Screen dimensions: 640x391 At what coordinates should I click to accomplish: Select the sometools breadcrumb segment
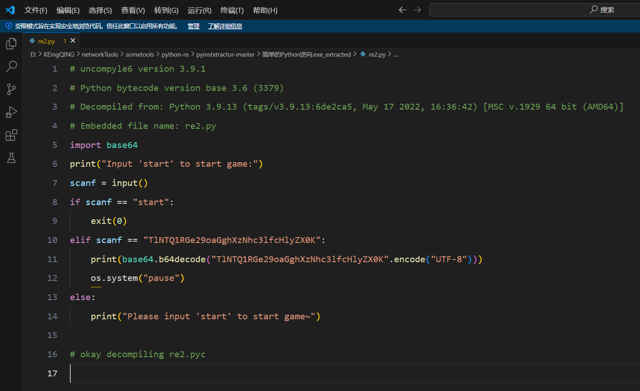click(140, 54)
